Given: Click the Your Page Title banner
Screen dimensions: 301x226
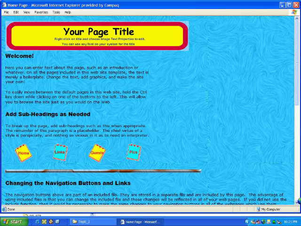Looking at the screenshot, I should coord(97,35).
